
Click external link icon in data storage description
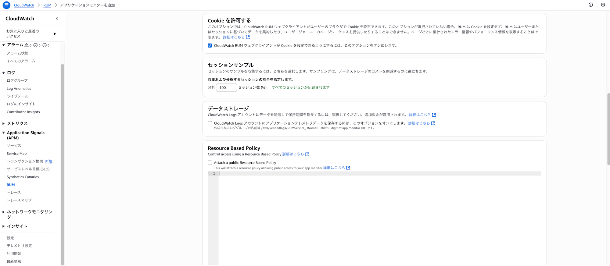434,115
